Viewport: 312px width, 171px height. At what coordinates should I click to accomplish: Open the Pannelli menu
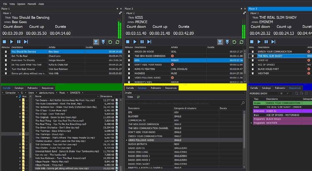(x=32, y=4)
